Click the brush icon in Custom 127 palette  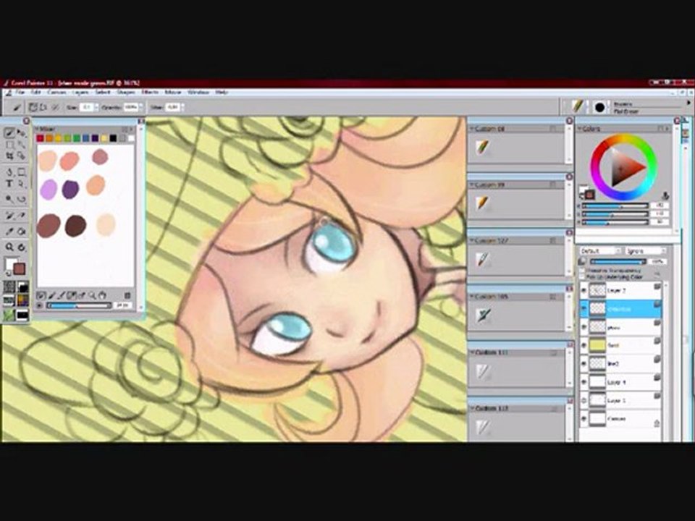(x=483, y=259)
